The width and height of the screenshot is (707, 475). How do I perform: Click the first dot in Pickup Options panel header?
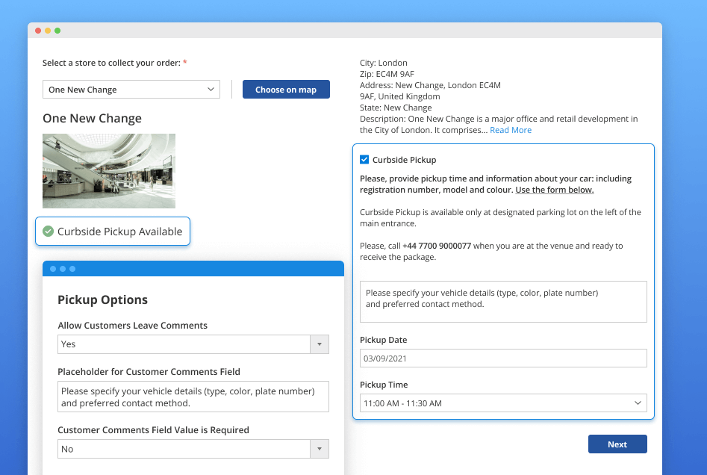[x=53, y=269]
